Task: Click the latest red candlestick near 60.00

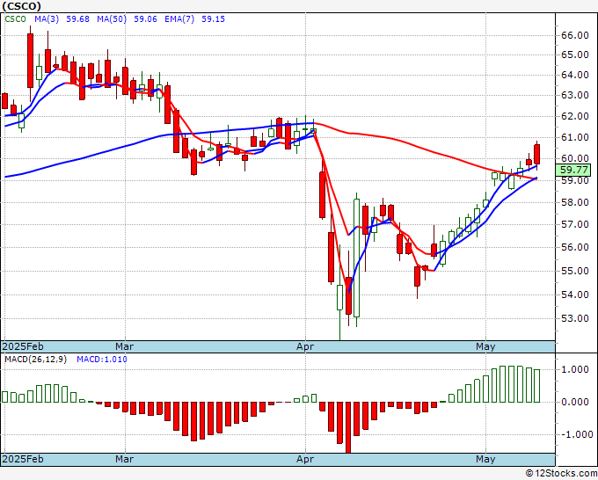Action: (x=537, y=155)
